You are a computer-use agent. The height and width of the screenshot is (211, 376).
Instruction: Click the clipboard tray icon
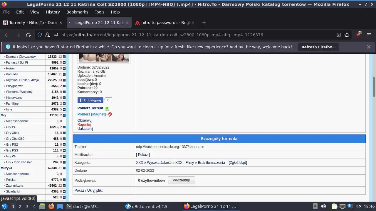pos(335,206)
